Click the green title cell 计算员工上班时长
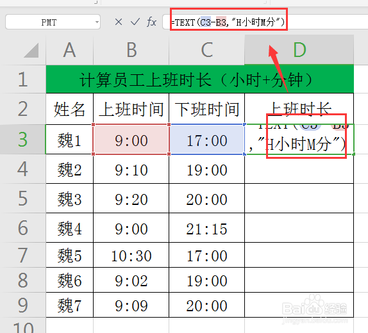The width and height of the screenshot is (368, 333). [200, 79]
